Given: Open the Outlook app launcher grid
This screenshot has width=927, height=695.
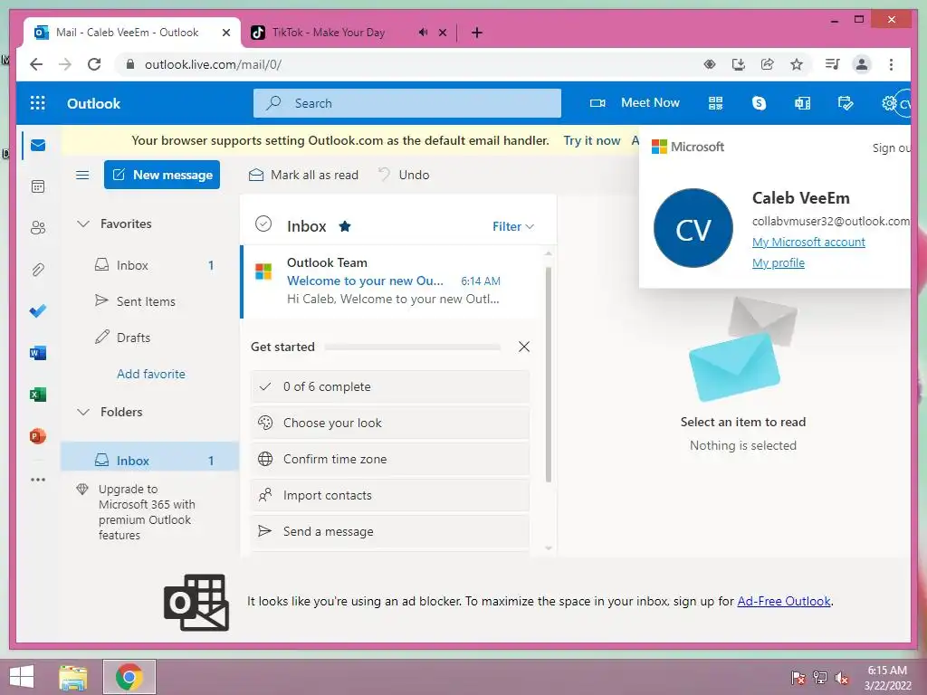Looking at the screenshot, I should click(x=38, y=103).
